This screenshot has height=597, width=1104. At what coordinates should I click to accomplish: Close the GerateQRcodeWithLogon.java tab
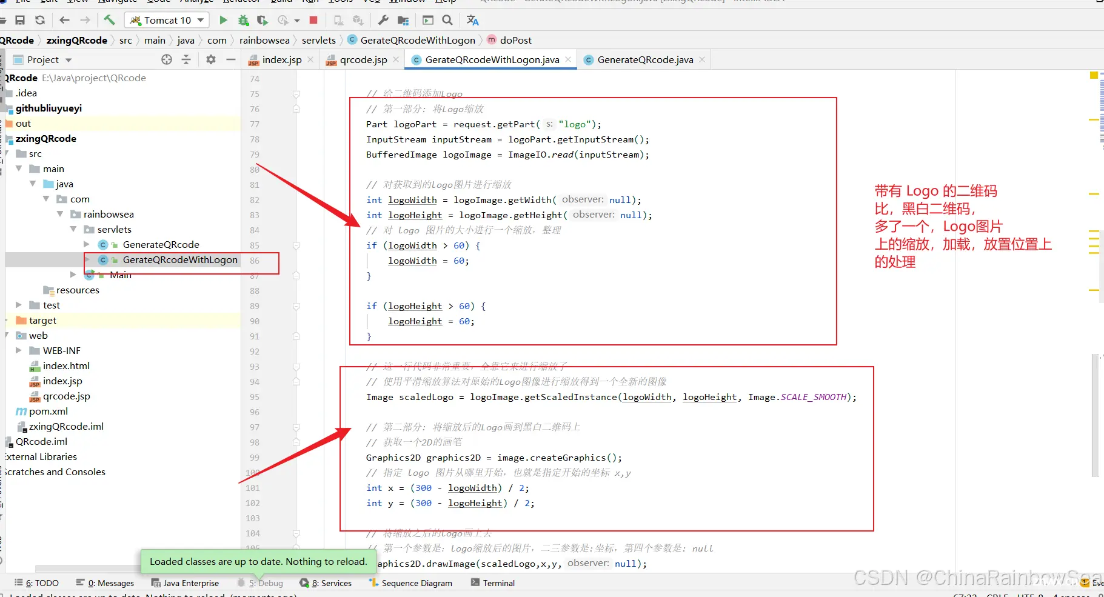click(568, 59)
